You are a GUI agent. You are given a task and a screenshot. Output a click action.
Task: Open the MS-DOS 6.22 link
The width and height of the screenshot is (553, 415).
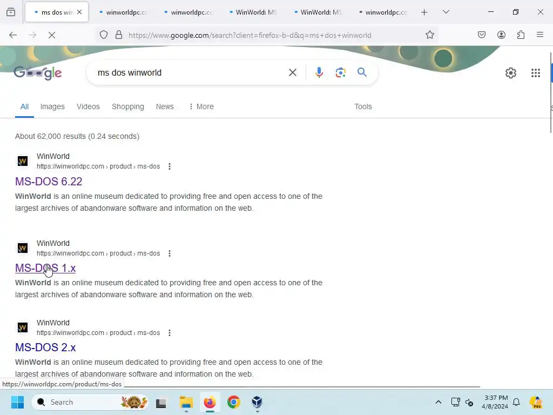click(49, 182)
